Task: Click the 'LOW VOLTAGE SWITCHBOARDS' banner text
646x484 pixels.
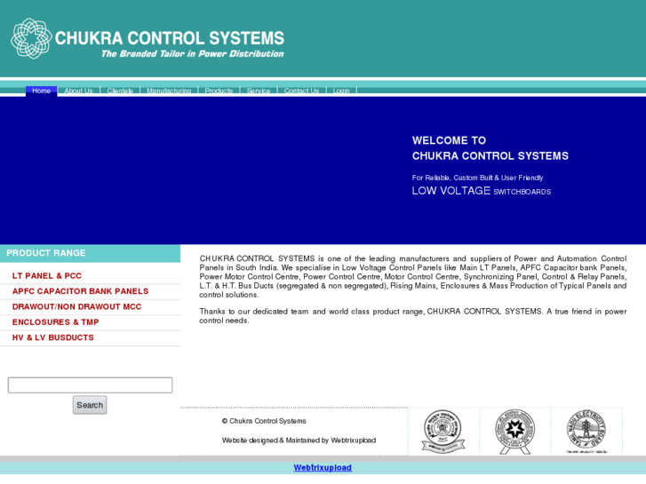Action: [x=482, y=191]
